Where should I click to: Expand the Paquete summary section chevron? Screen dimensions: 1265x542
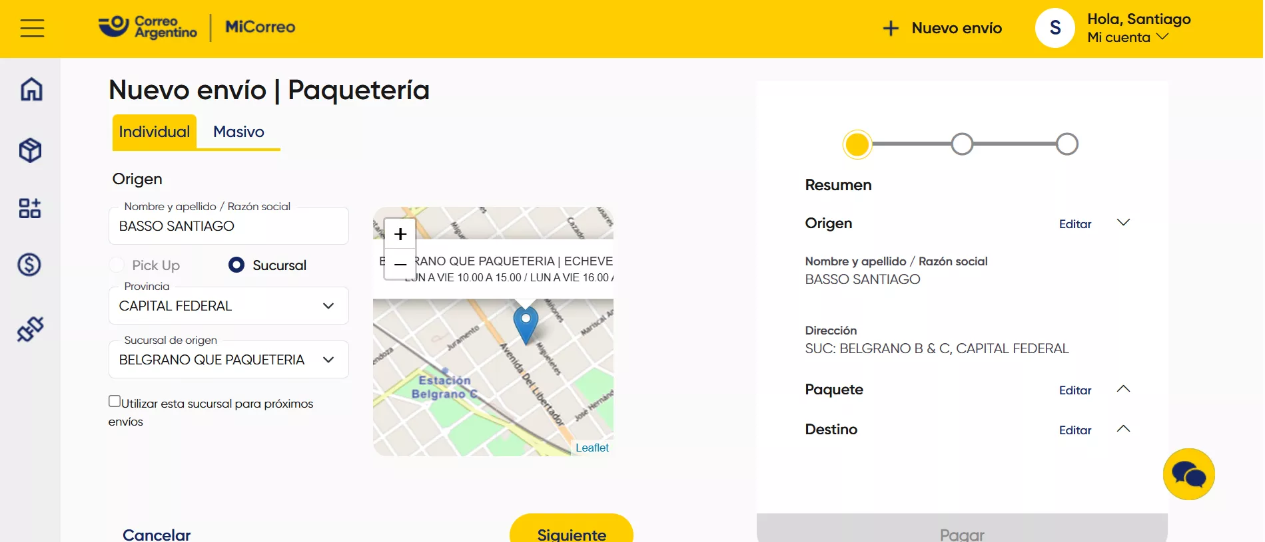pyautogui.click(x=1123, y=388)
